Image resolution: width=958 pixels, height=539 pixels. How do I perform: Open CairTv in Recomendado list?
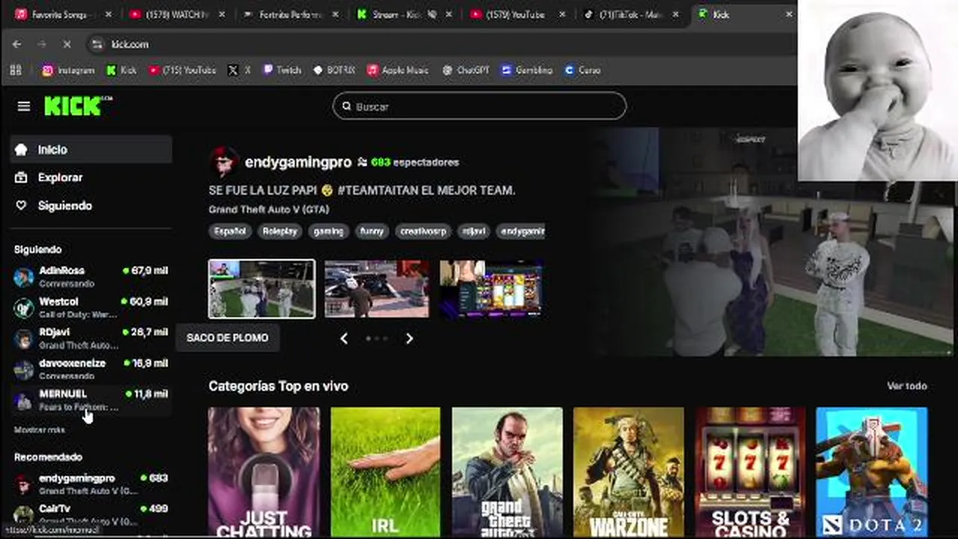(x=91, y=514)
